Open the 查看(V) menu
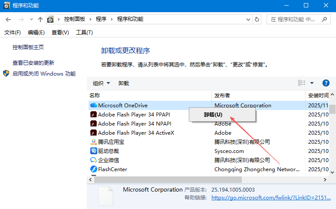336x209 pixels. click(60, 33)
